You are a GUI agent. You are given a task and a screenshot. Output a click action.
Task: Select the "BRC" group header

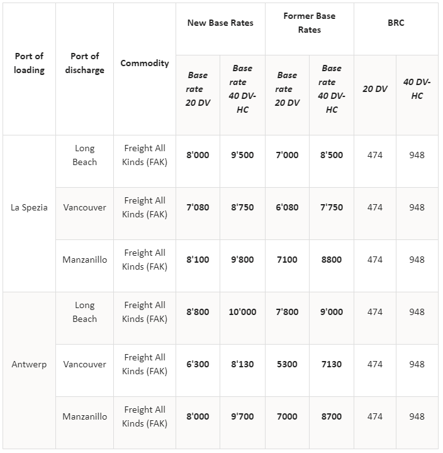click(396, 23)
